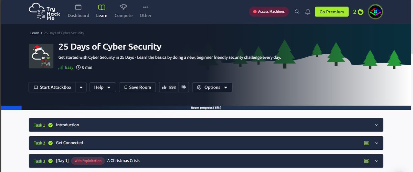
Task: Expand Task 1 Introduction chevron
Action: [377, 125]
